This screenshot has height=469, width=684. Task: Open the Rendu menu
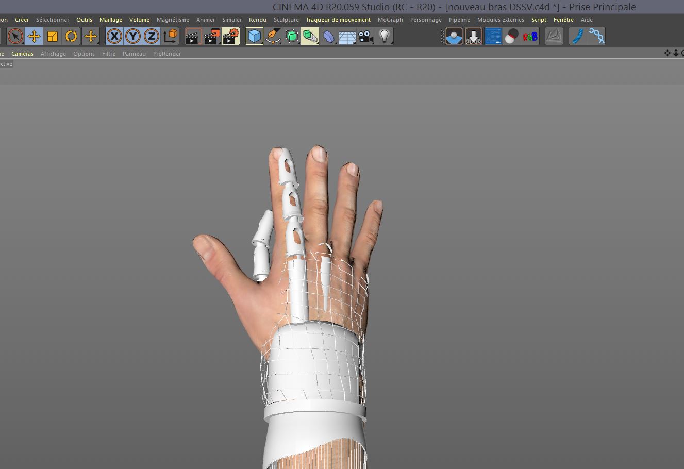point(258,20)
